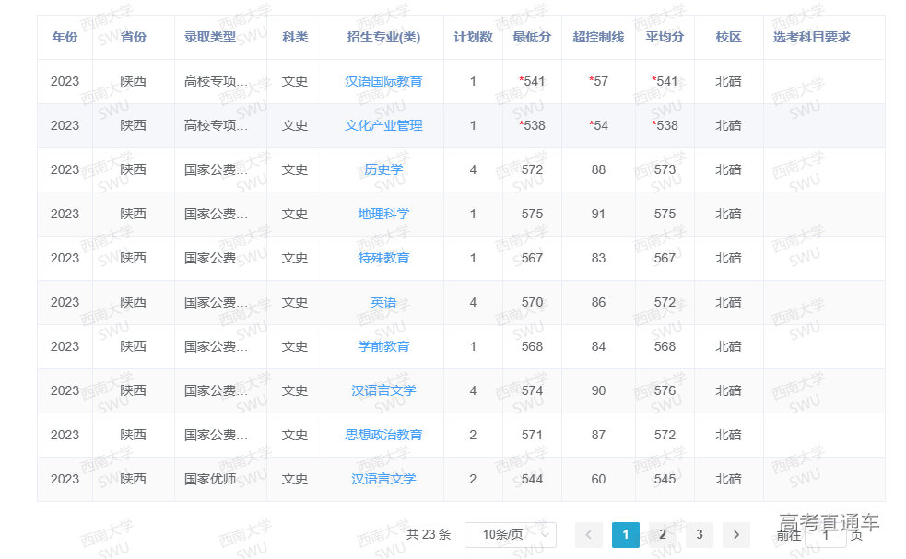Click the 招生专业(类) column header
906x559 pixels.
[x=383, y=37]
